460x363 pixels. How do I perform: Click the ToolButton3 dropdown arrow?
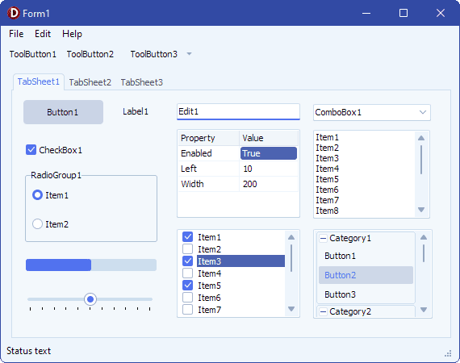pos(189,54)
